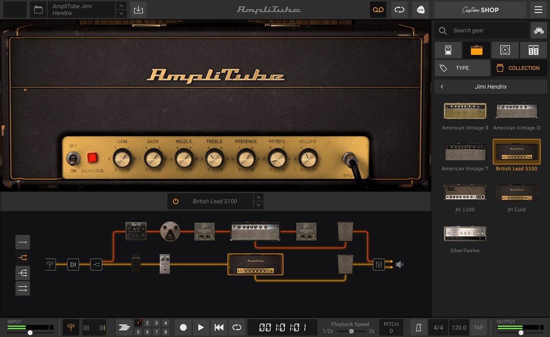
Task: Save preset with the download arrow icon
Action: coord(138,10)
